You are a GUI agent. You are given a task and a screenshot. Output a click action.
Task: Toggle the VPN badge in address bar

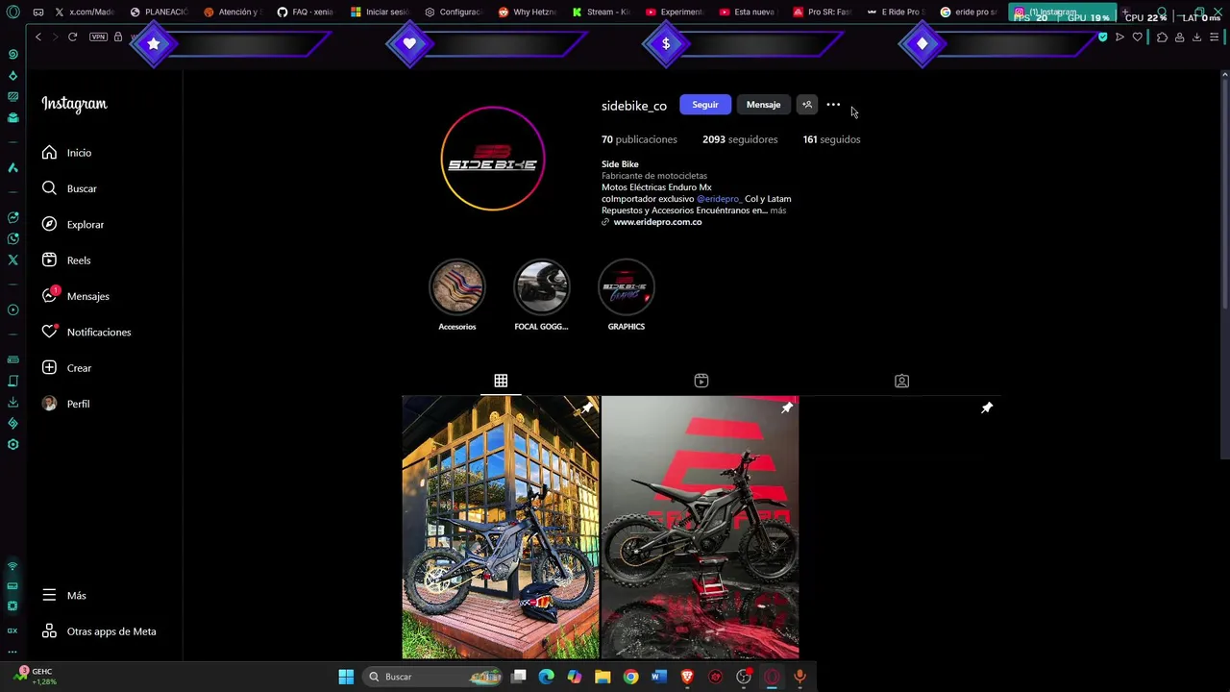point(98,37)
